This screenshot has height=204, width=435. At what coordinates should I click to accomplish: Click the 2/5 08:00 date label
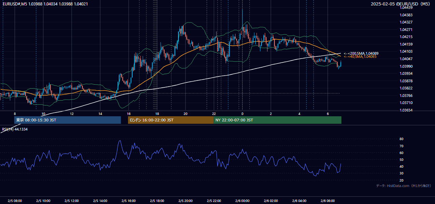tap(15, 201)
